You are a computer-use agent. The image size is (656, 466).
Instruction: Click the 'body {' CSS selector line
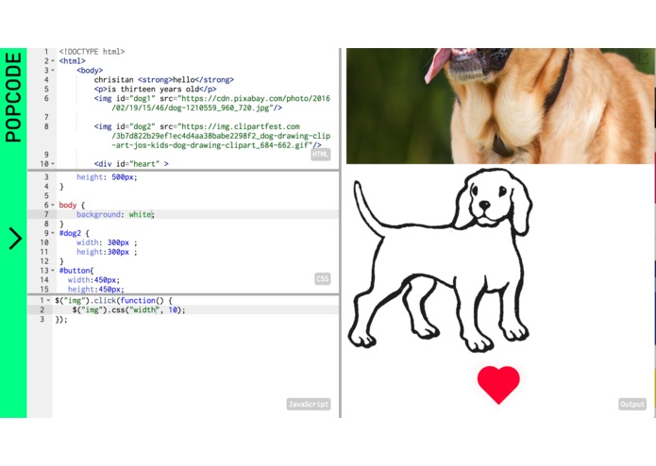72,205
